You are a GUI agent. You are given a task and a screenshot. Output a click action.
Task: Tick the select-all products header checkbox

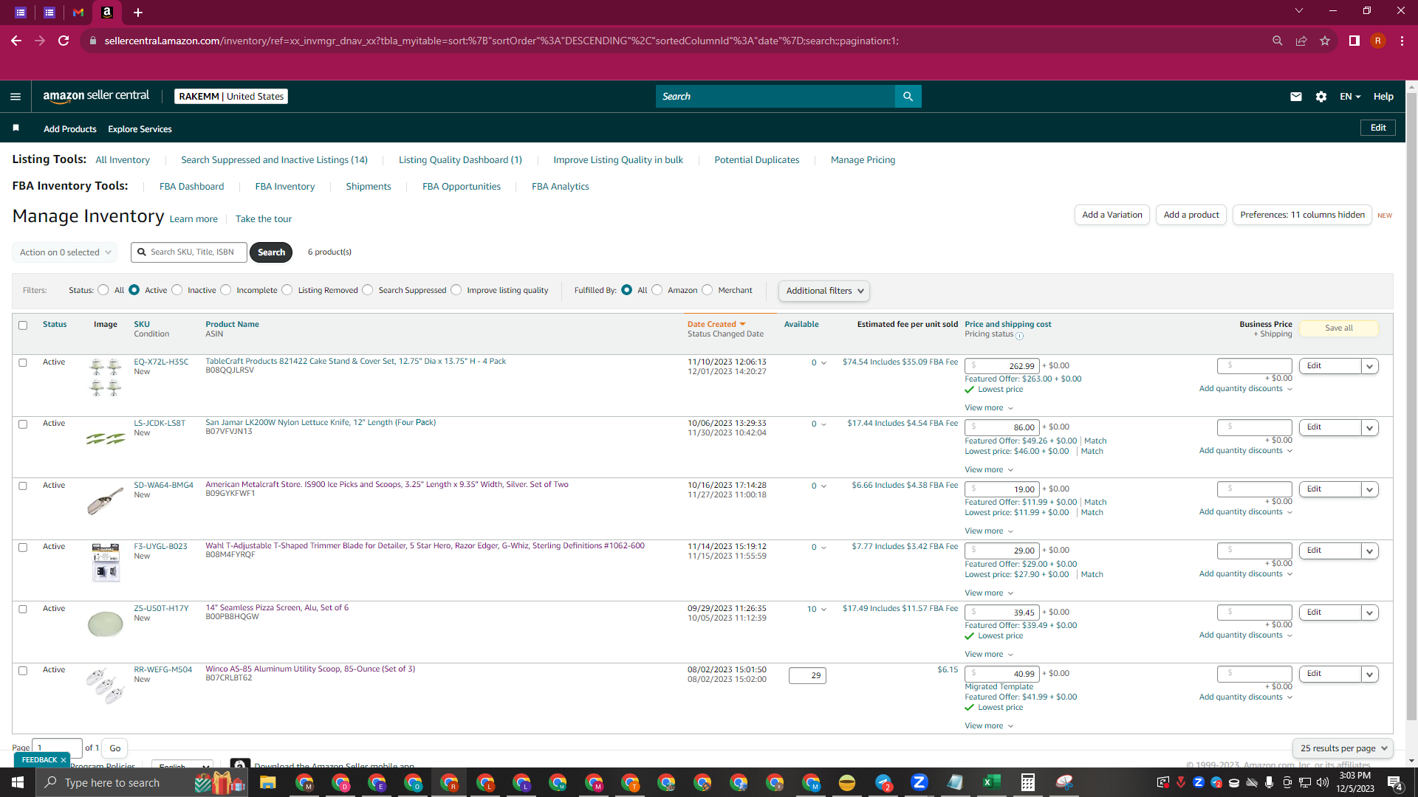tap(23, 325)
